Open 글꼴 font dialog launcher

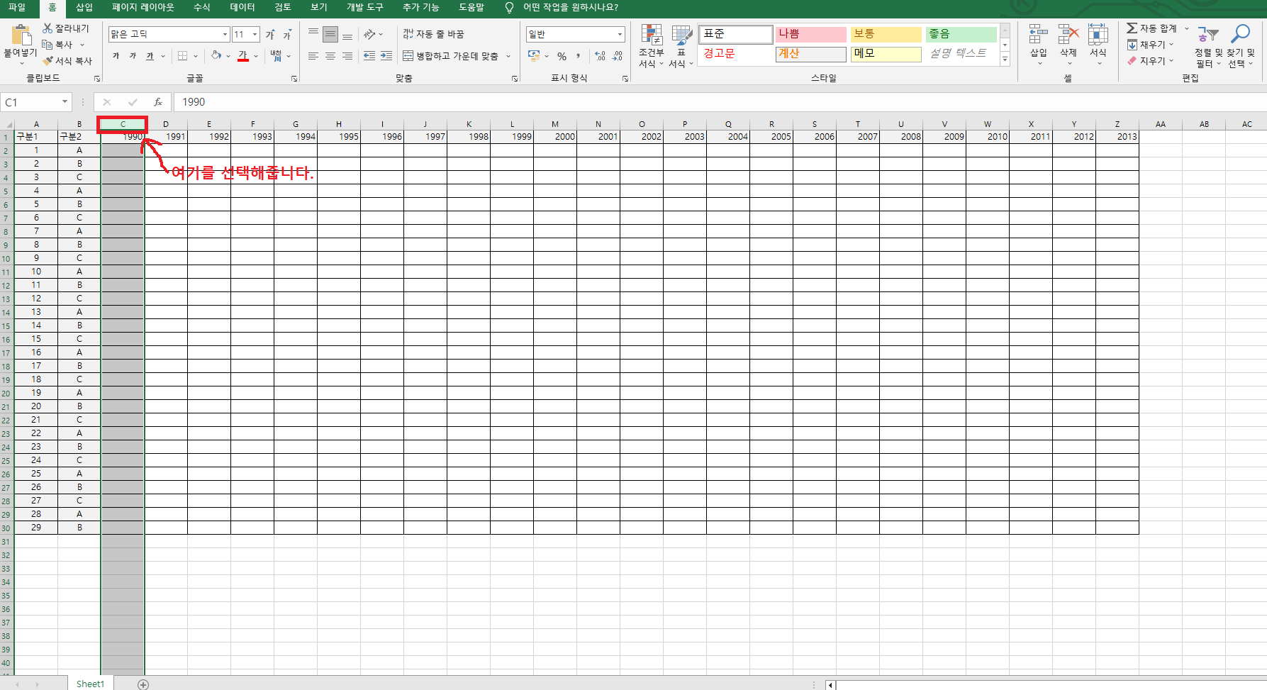[294, 79]
